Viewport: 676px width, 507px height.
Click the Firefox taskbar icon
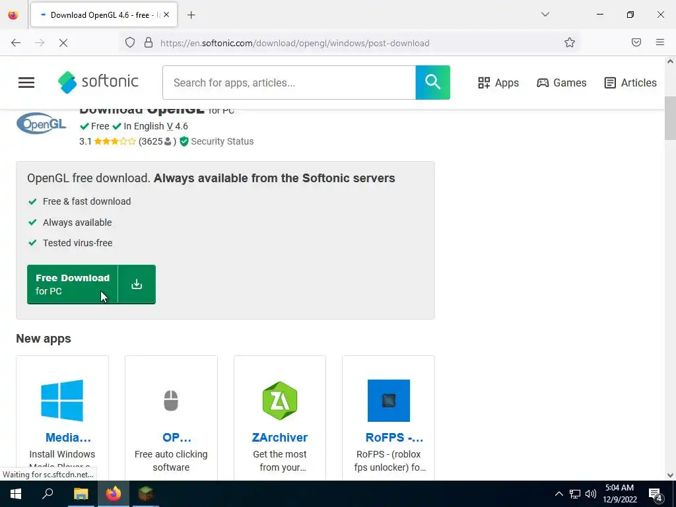tap(114, 494)
